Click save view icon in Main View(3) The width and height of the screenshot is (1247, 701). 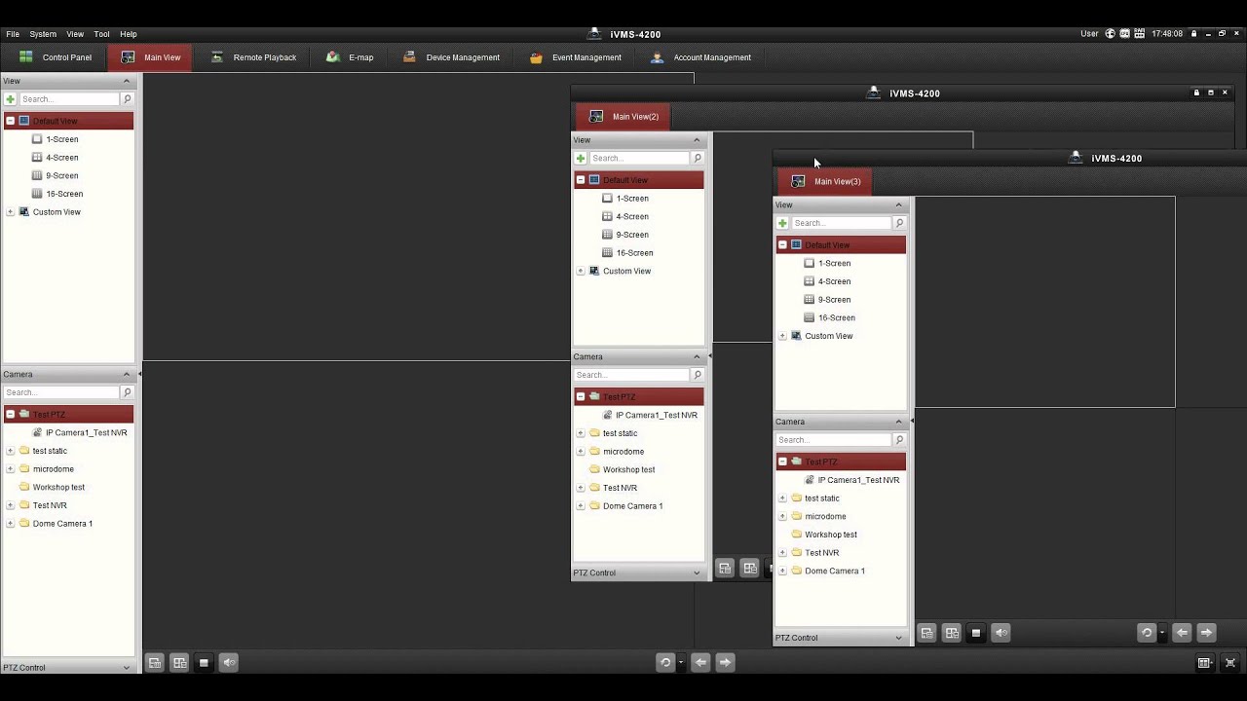point(926,633)
